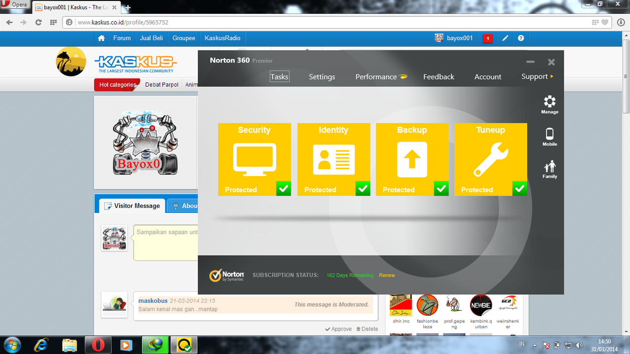Click the pencil edit icon in Kaskus bar

[505, 38]
